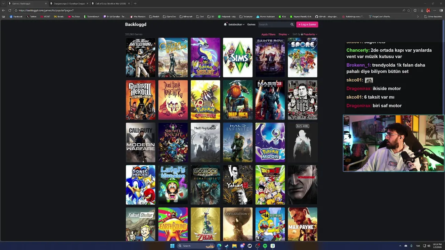Open the browser settings and more menu

(x=435, y=10)
